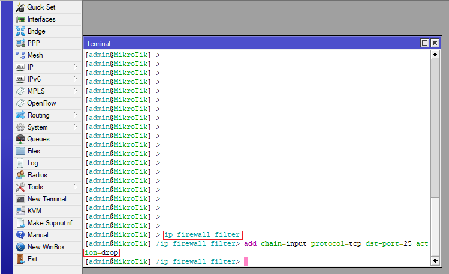Expand the Tools submenu arrow
The height and width of the screenshot is (274, 449).
coord(75,186)
